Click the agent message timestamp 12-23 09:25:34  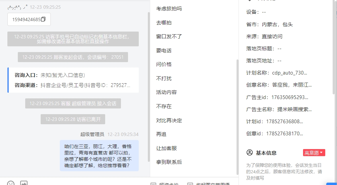[123, 135]
